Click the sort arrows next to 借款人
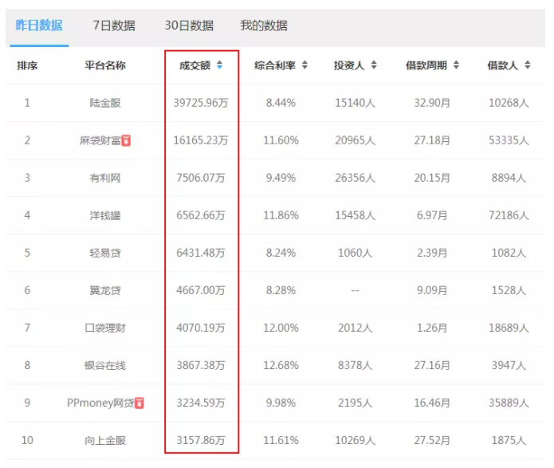The width and height of the screenshot is (554, 468). 527,65
